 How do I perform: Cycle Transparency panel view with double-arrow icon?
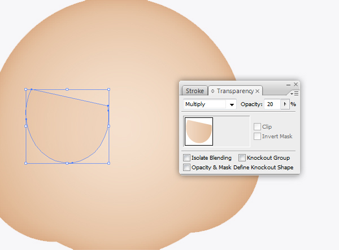pyautogui.click(x=213, y=91)
